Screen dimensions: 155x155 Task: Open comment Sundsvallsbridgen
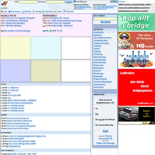[x=16, y=139]
